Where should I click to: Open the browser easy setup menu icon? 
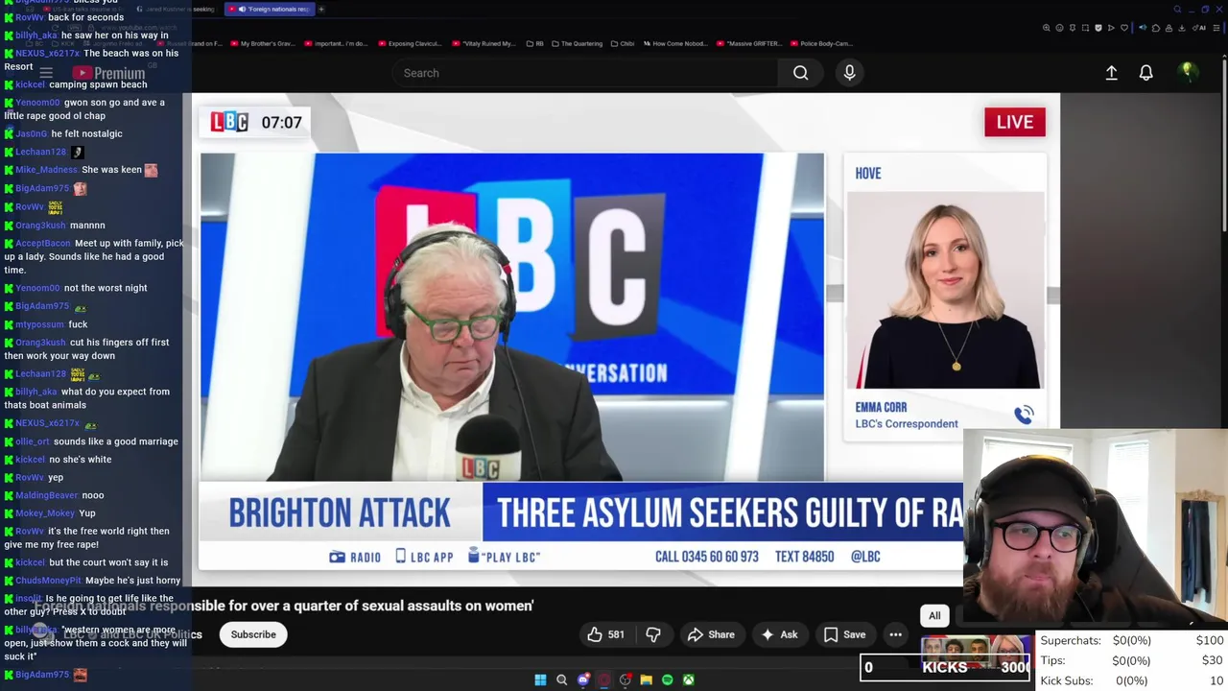(1216, 28)
